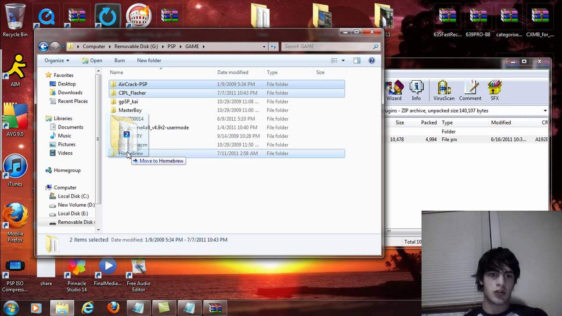Select New Volume (D:) drive
The image size is (562, 316).
pos(73,205)
